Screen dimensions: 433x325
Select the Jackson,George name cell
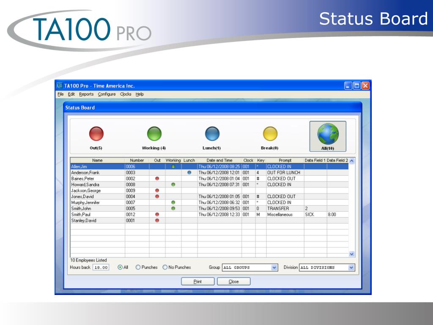[x=98, y=190]
